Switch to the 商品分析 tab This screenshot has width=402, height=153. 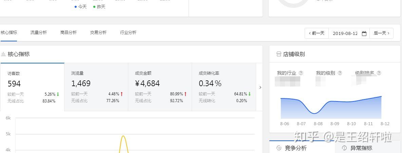[x=69, y=33]
